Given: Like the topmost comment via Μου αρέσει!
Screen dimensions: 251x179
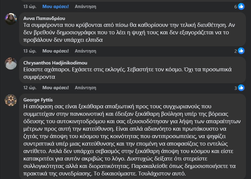Looking at the screenshot, I should click(56, 6).
